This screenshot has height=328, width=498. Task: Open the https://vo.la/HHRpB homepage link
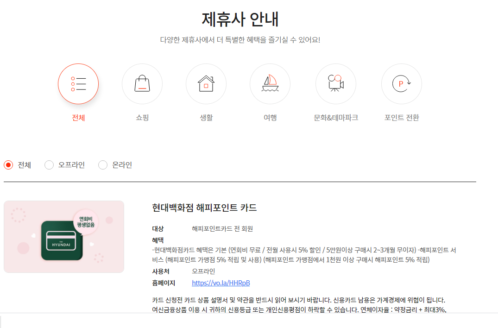tap(221, 283)
